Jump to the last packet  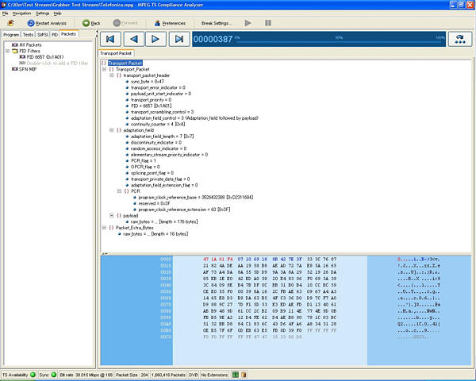179,38
